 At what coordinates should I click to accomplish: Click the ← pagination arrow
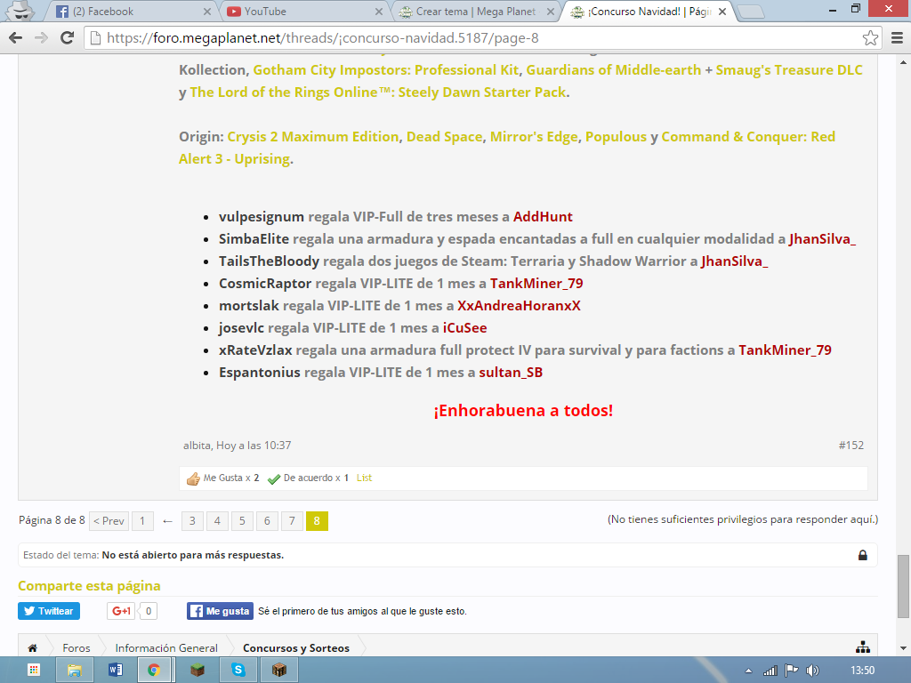point(167,521)
